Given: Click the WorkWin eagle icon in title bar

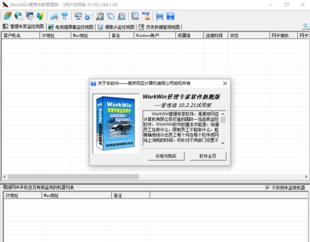Looking at the screenshot, I should coord(5,4).
